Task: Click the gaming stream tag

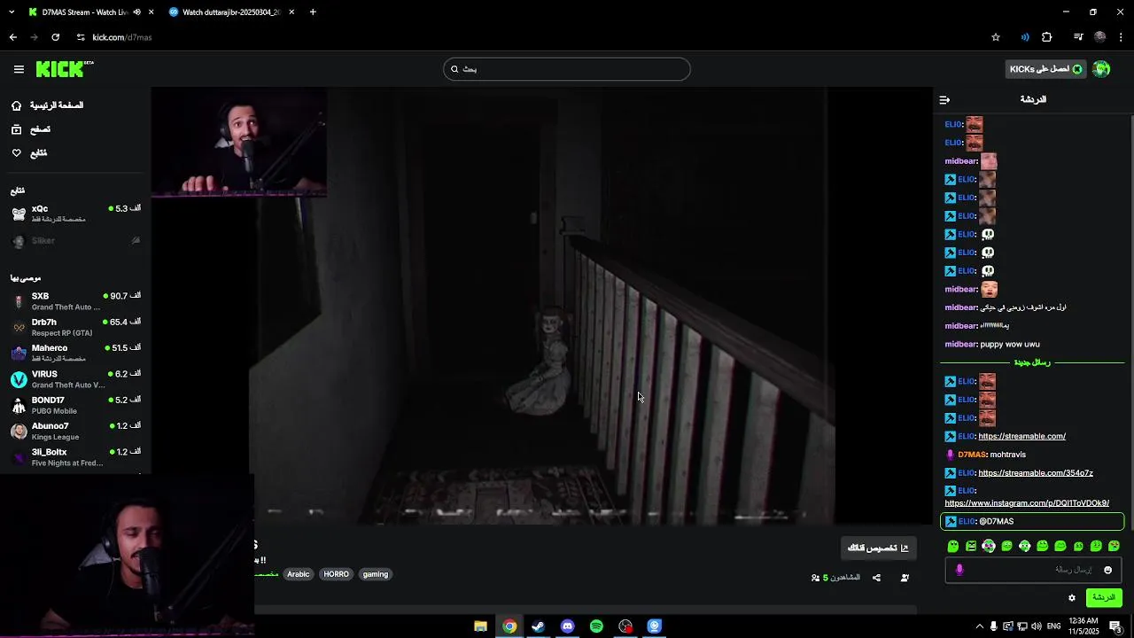Action: pyautogui.click(x=376, y=574)
